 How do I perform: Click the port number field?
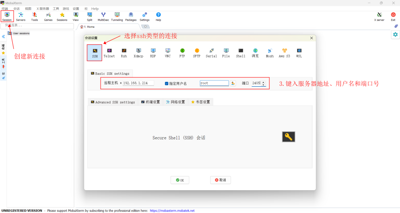(x=256, y=83)
